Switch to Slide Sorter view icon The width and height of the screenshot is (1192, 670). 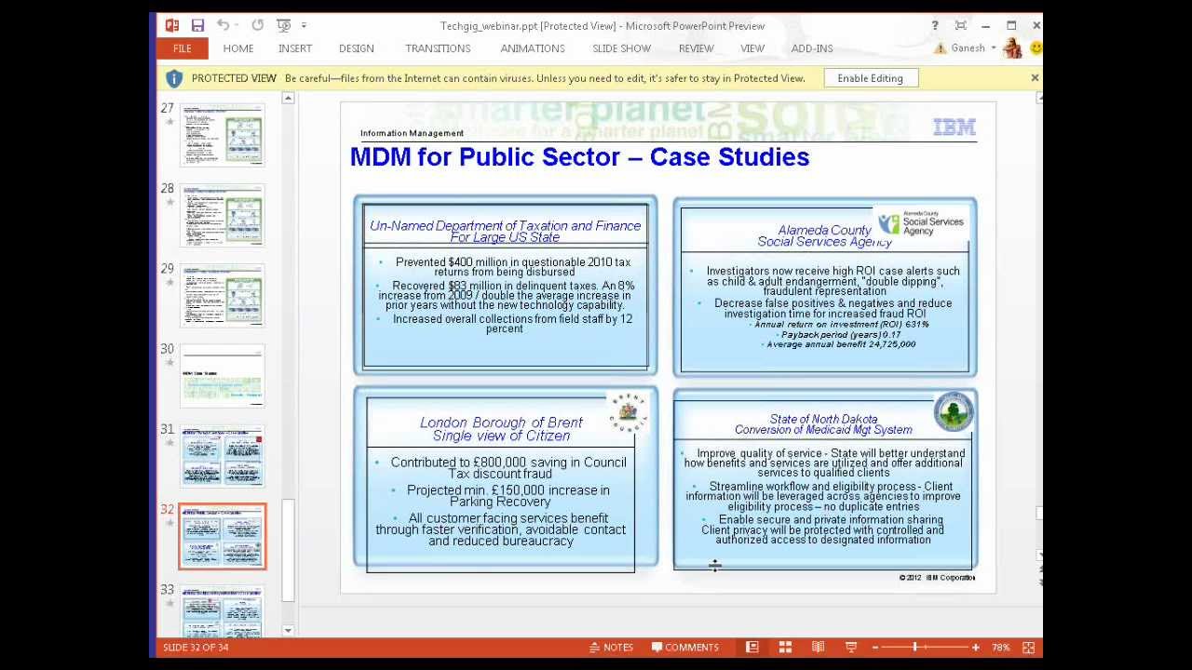[x=785, y=648]
